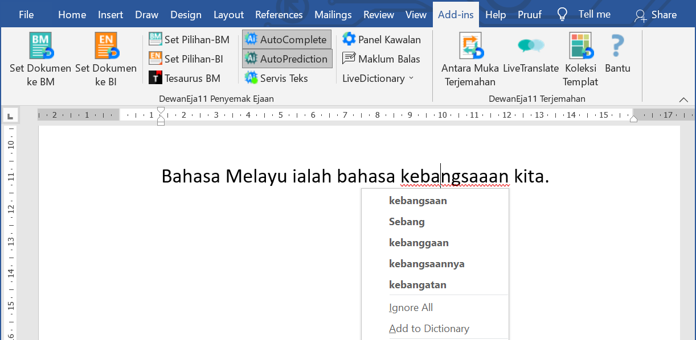The image size is (696, 340).
Task: Open Tesaurus BM tool
Action: (185, 78)
